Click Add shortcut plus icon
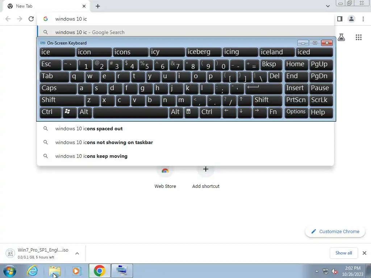Screen dimensions: 371x278 (x=206, y=169)
